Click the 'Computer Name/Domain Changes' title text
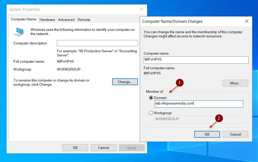 pos(172,21)
